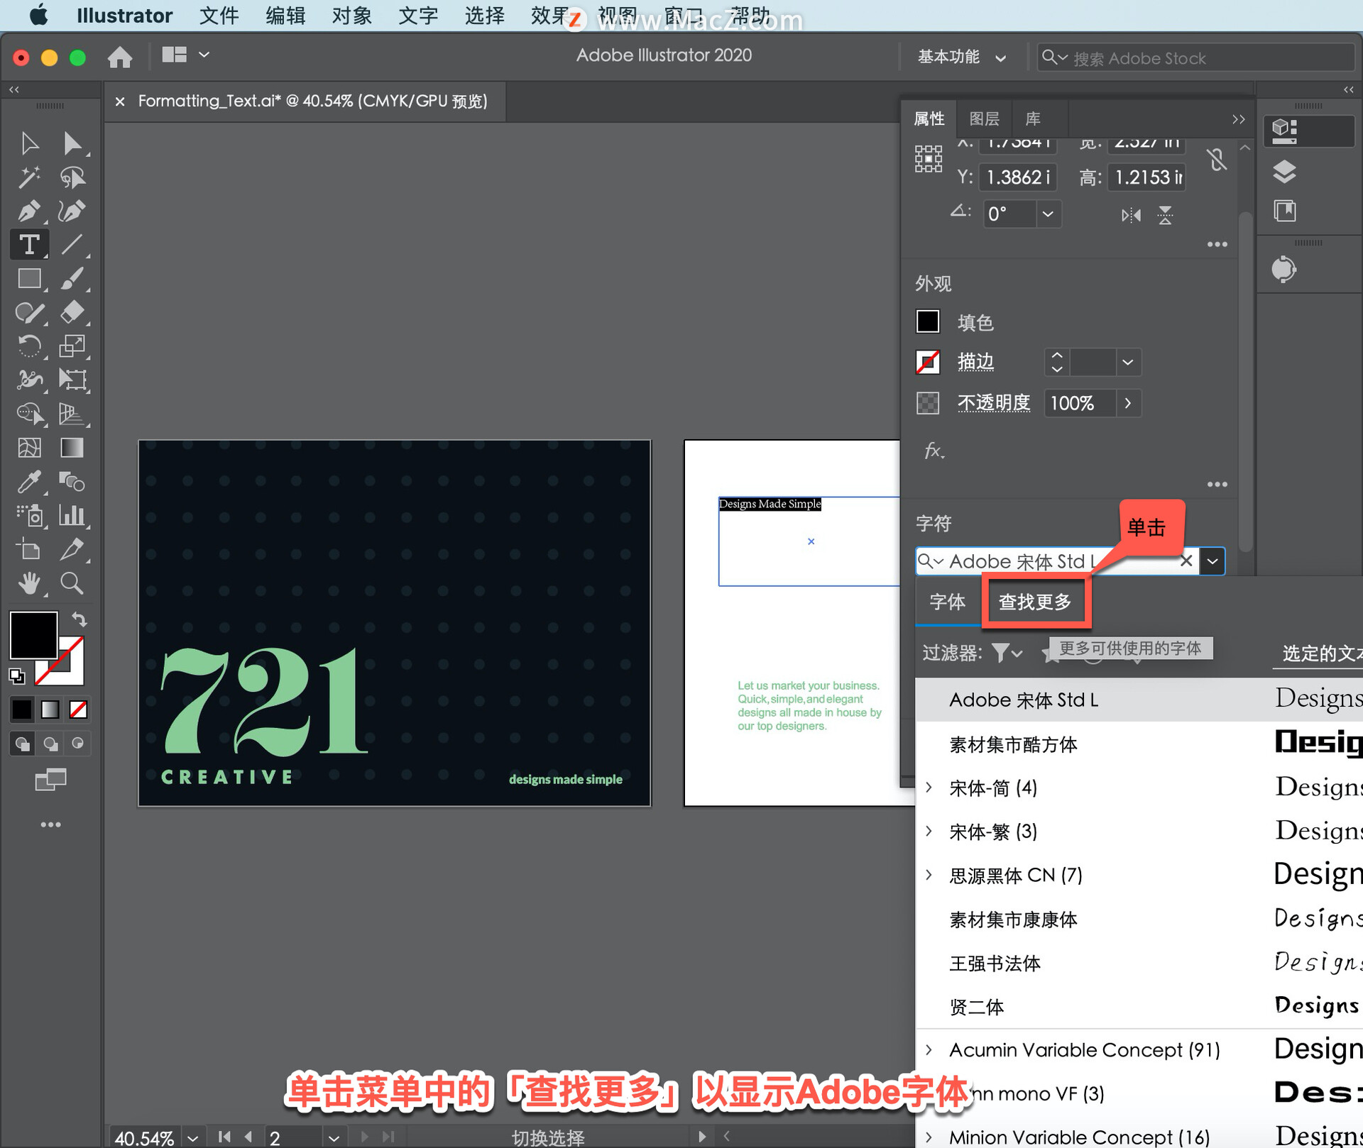The height and width of the screenshot is (1148, 1363).
Task: Select the Type tool
Action: tap(29, 245)
